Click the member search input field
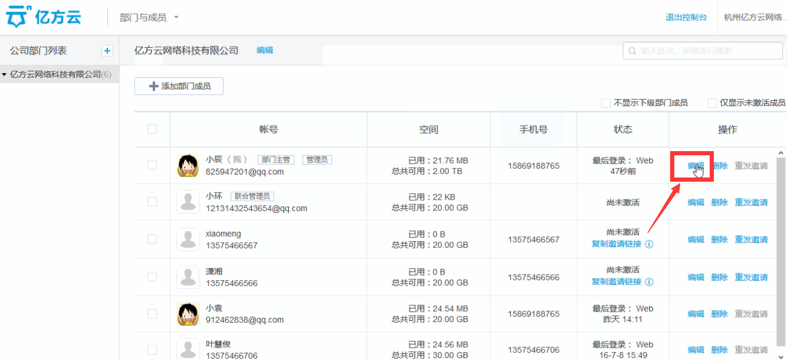Viewport: 787px width, 364px height. point(707,51)
